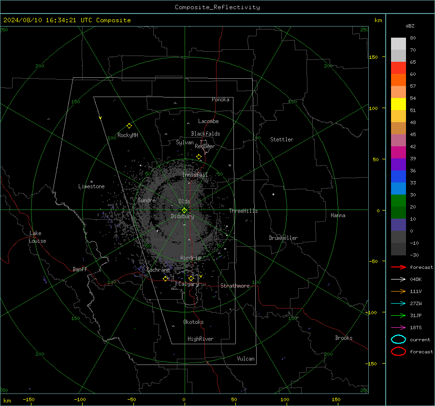
Task: Click the red forecast ellipse legend icon
Action: pyautogui.click(x=398, y=351)
